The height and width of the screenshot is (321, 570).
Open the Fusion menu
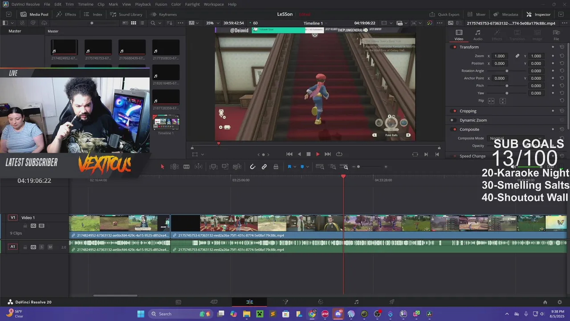(x=161, y=4)
